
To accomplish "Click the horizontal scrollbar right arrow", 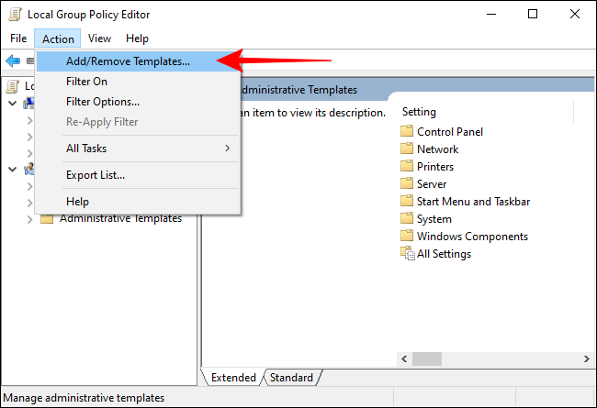I will coord(587,358).
